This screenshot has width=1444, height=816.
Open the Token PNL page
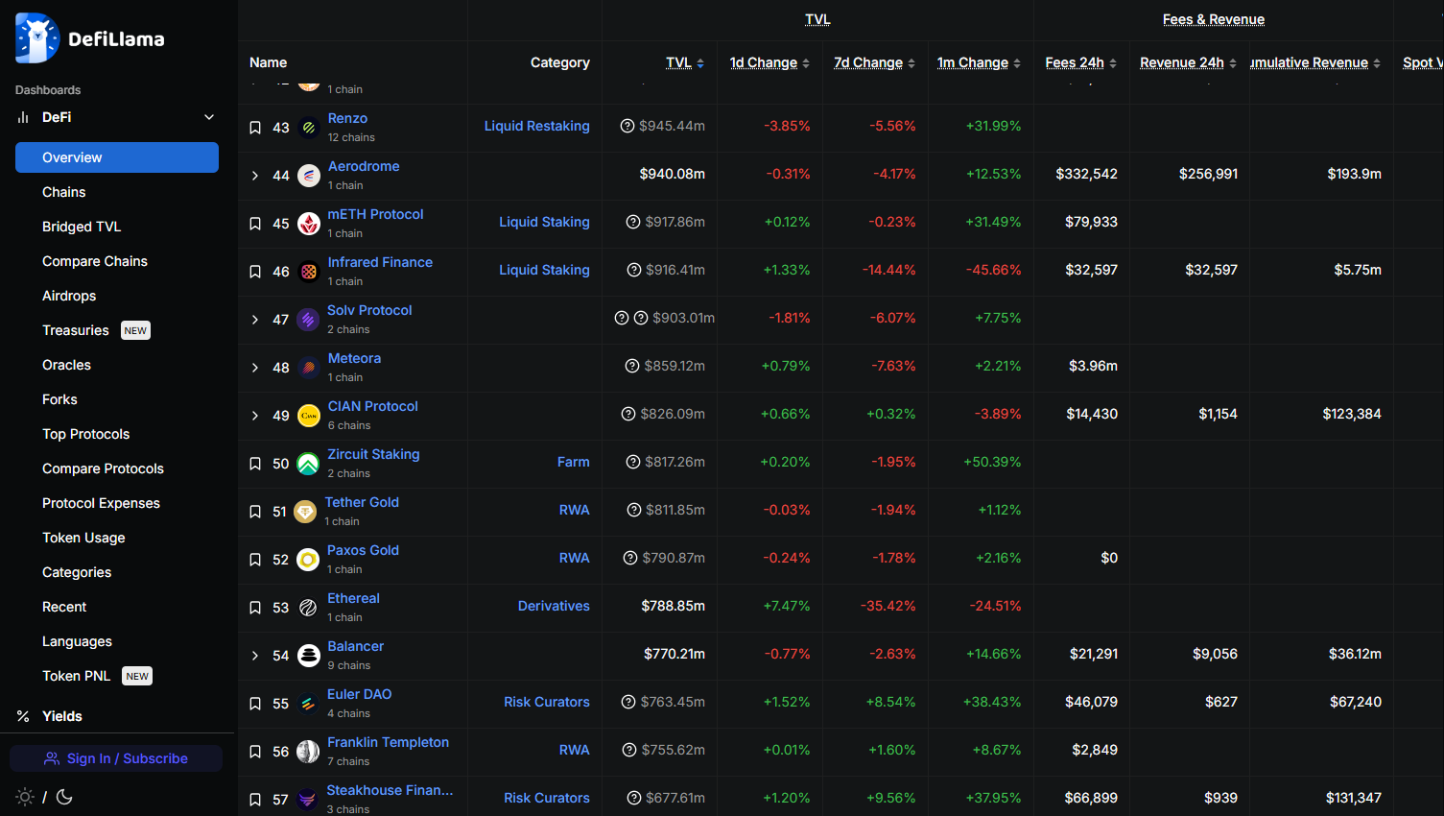(77, 676)
